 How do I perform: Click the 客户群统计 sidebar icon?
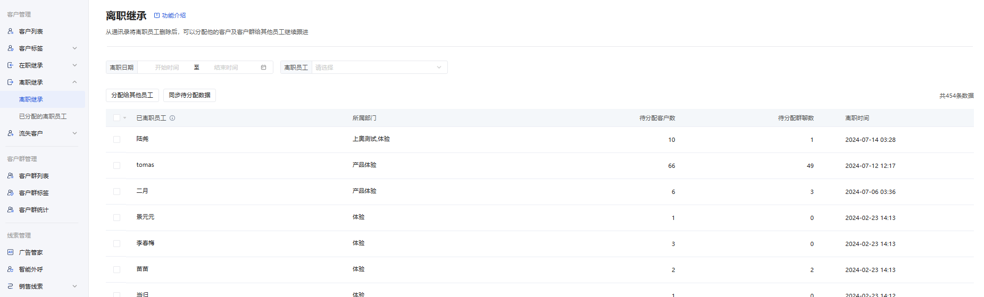coord(10,210)
